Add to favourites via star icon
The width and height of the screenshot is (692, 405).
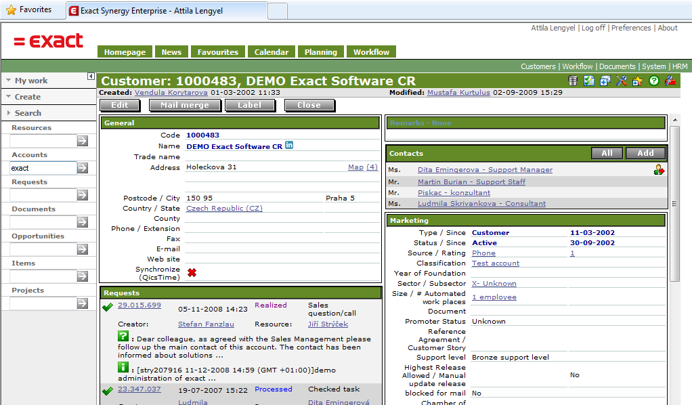(637, 81)
